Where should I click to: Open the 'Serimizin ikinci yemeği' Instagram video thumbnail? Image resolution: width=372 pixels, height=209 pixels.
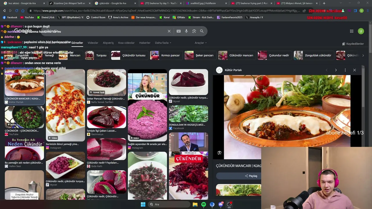65,105
